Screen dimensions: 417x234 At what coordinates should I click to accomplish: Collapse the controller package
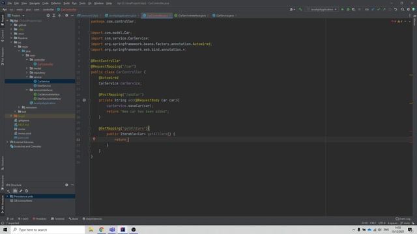click(x=27, y=60)
